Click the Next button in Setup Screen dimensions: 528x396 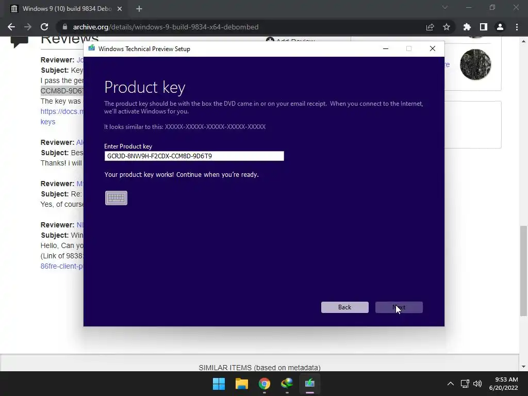[399, 307]
